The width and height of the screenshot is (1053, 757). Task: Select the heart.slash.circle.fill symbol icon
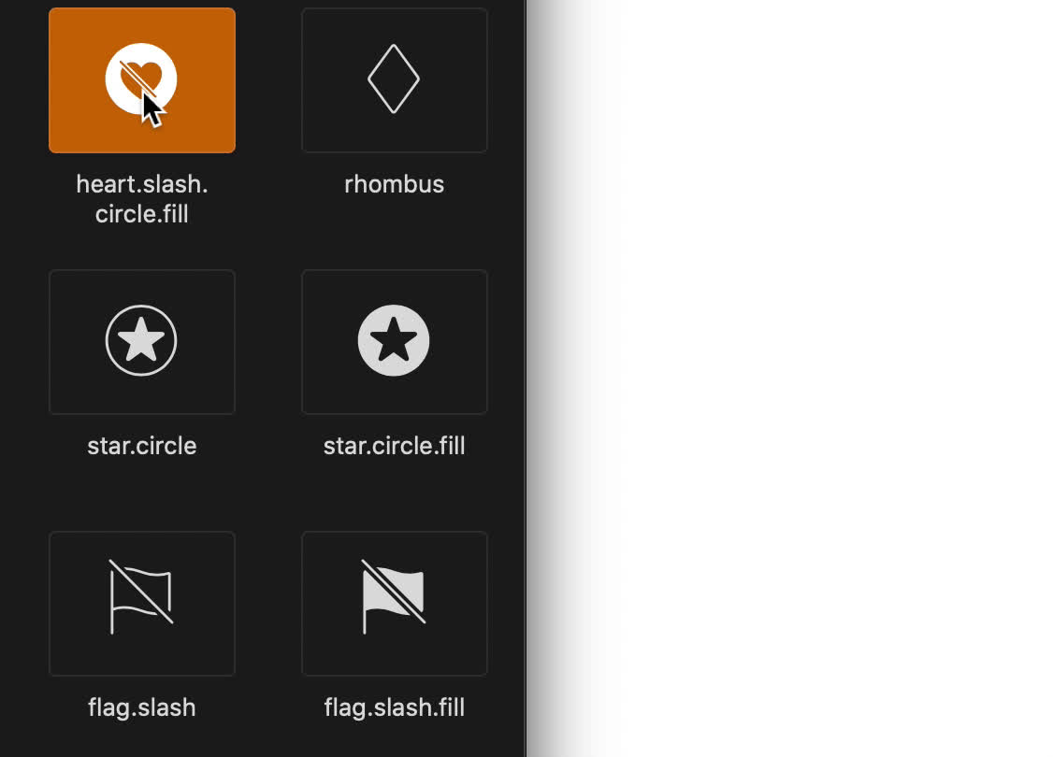[141, 79]
